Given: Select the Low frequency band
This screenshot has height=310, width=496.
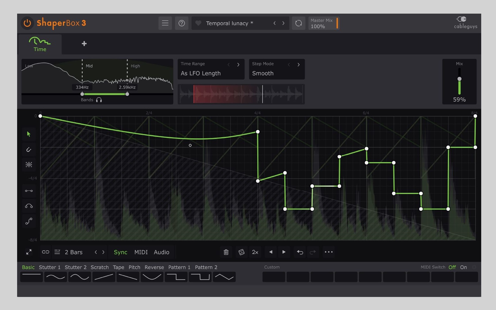Looking at the screenshot, I should pos(29,66).
